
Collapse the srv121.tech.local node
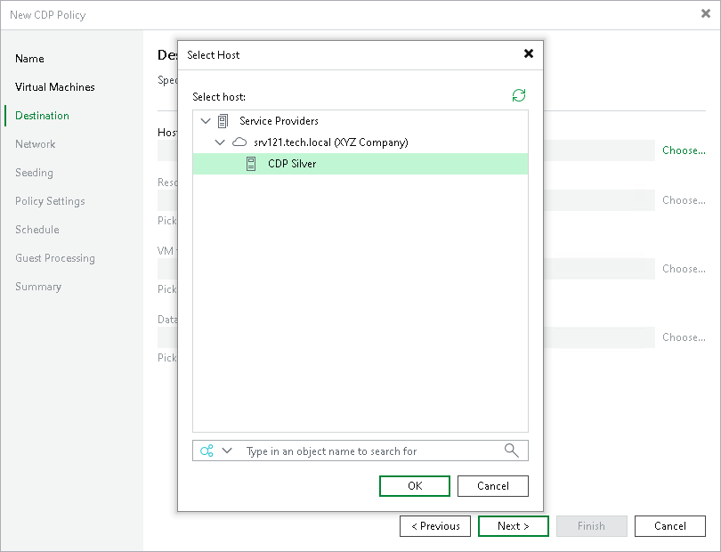tap(220, 143)
